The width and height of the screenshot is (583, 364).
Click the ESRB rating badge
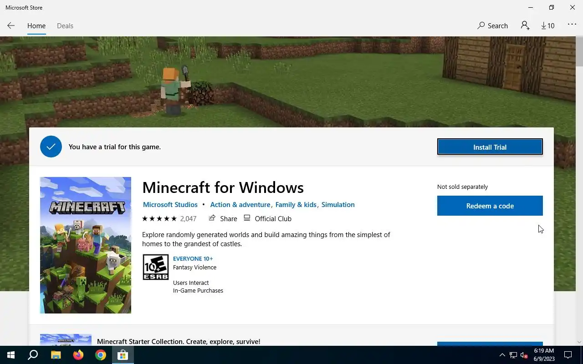coord(156,267)
